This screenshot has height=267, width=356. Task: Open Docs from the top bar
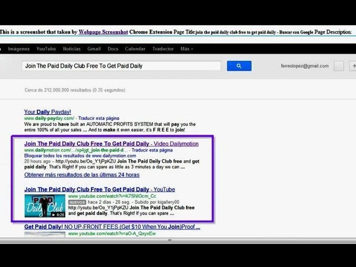tap(113, 49)
